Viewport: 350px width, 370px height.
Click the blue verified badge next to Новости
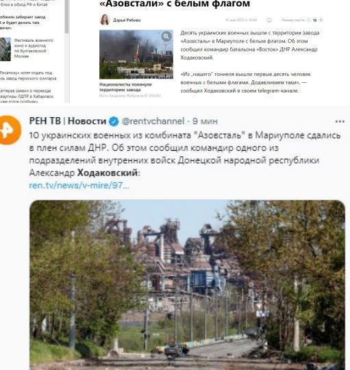(x=114, y=121)
